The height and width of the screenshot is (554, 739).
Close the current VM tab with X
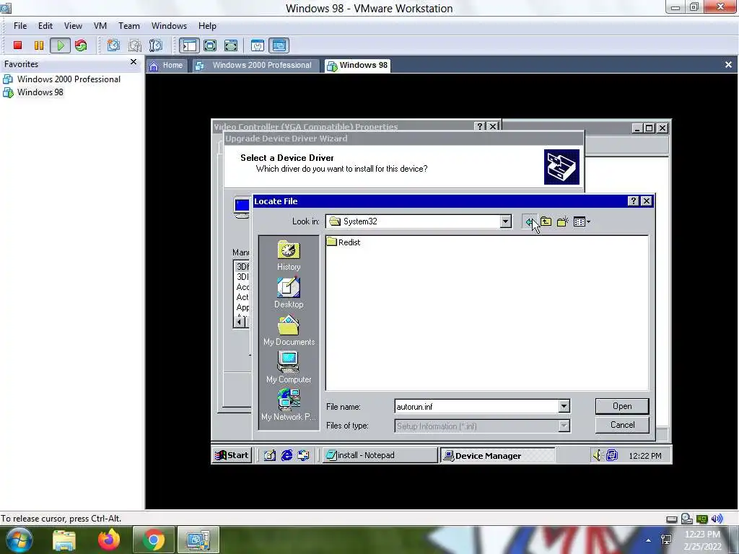pos(728,65)
